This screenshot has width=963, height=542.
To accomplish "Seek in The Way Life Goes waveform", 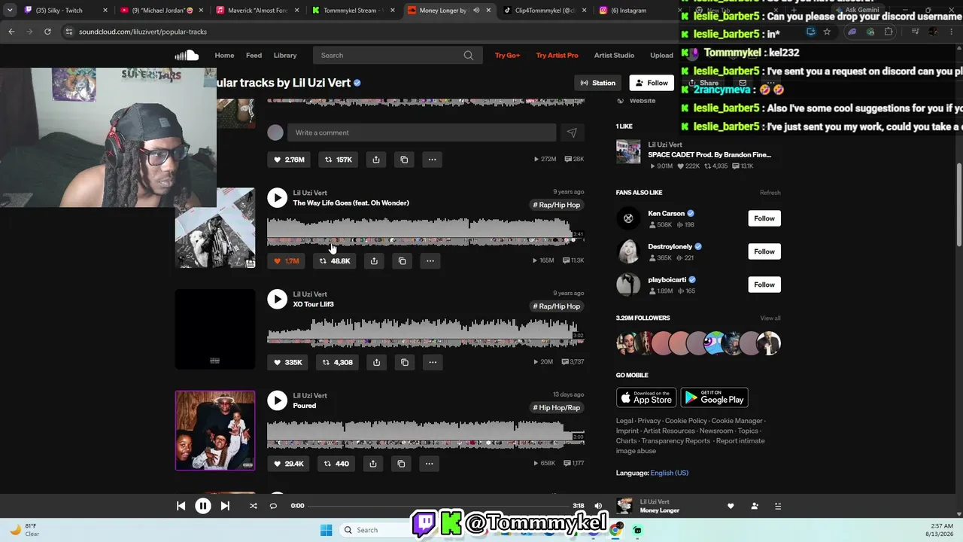I will (426, 232).
